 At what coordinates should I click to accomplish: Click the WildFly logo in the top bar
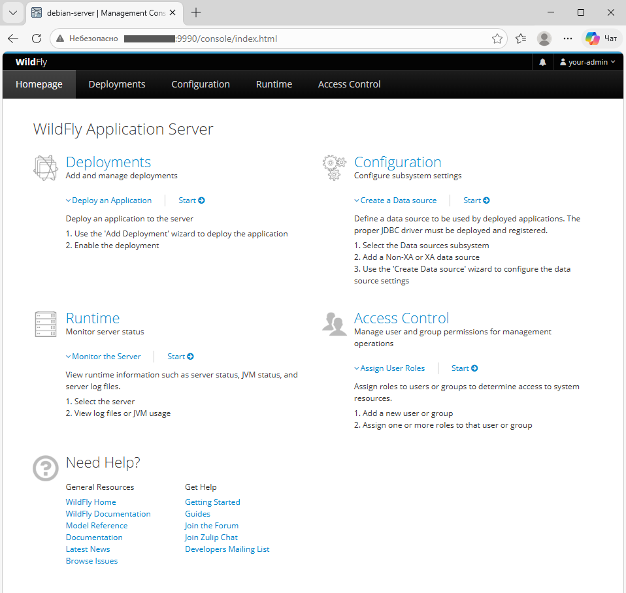pyautogui.click(x=30, y=61)
